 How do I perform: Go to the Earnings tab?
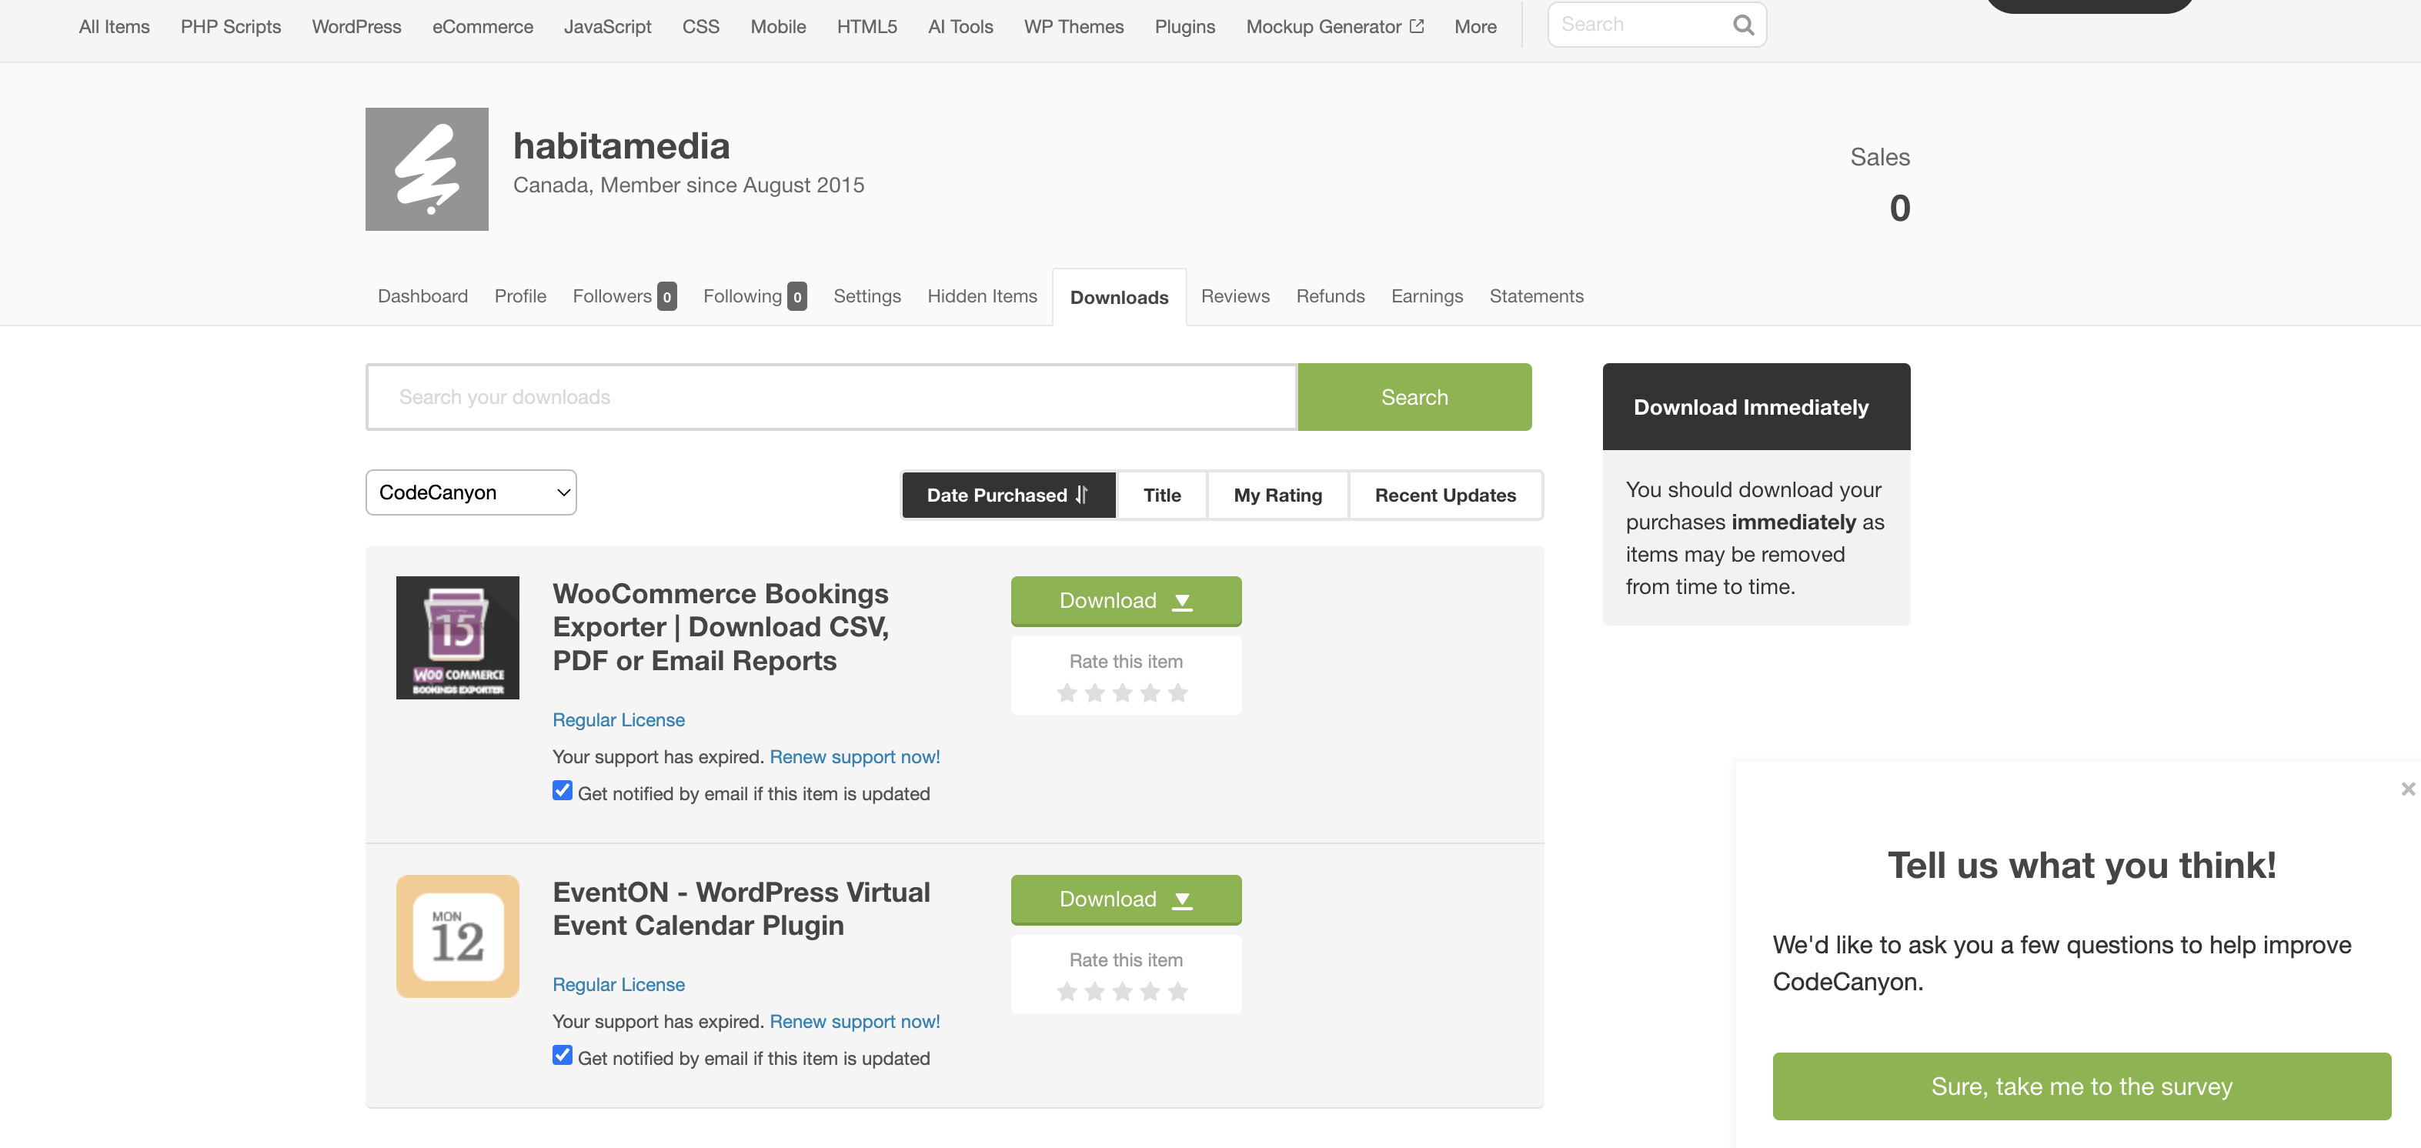pos(1427,297)
